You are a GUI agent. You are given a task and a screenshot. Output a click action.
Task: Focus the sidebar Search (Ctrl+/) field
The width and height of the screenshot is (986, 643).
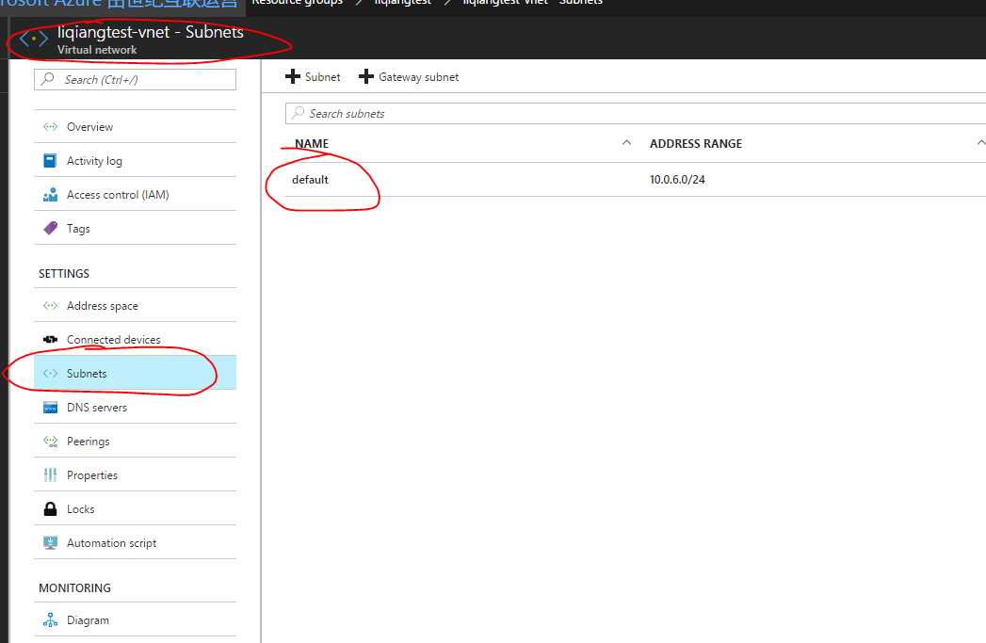(136, 79)
